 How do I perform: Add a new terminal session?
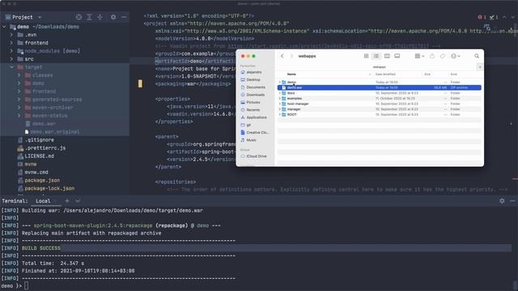click(x=67, y=201)
